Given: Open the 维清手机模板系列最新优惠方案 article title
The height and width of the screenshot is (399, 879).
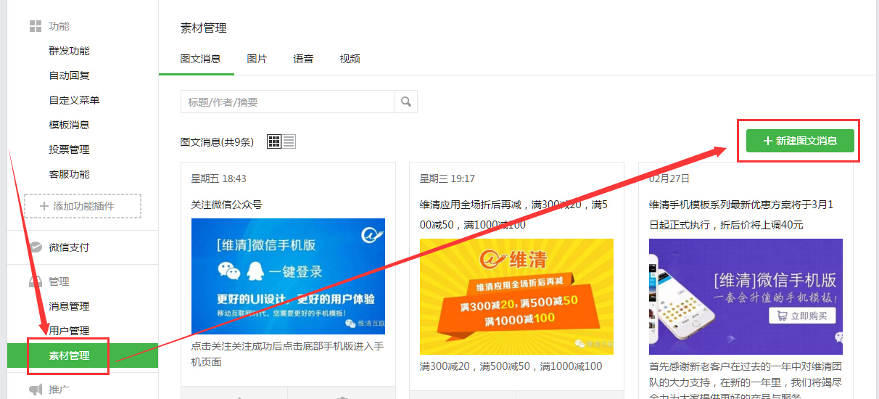Looking at the screenshot, I should [741, 215].
